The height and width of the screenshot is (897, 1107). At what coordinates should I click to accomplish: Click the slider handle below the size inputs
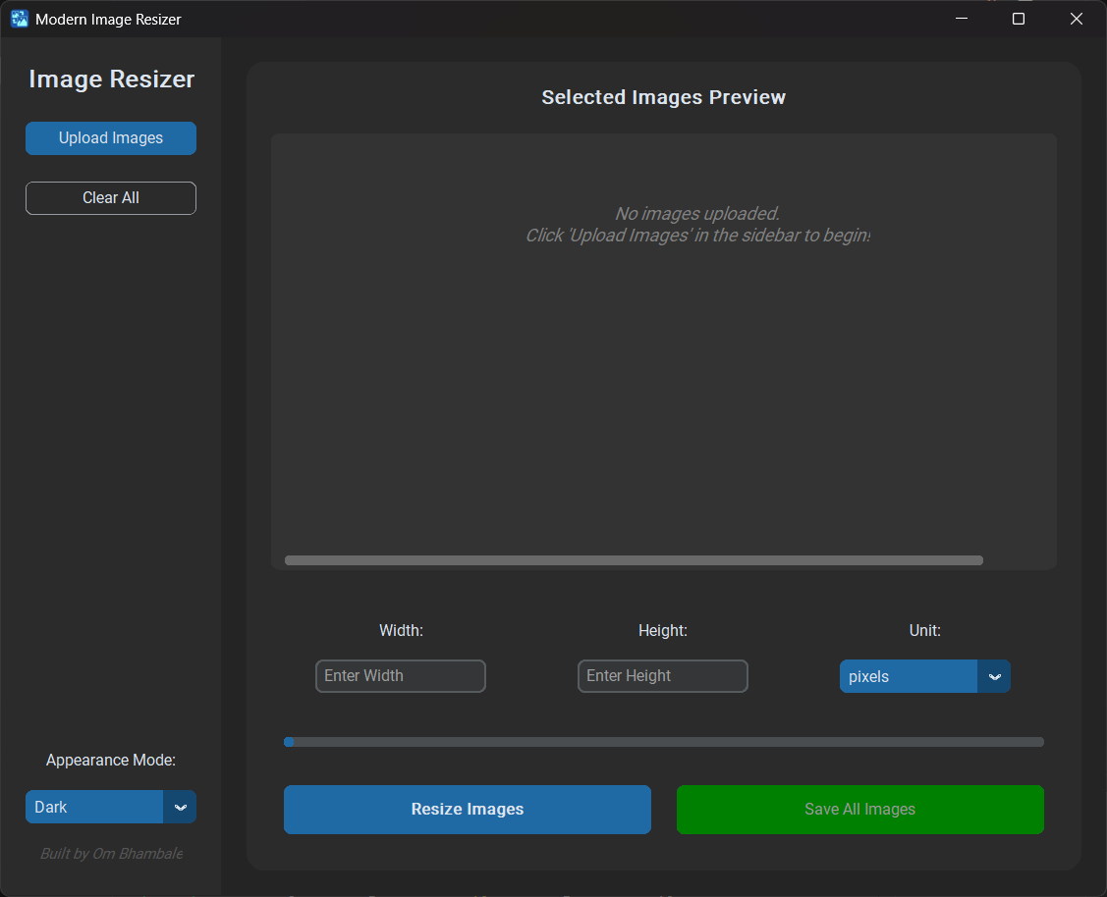[x=290, y=742]
